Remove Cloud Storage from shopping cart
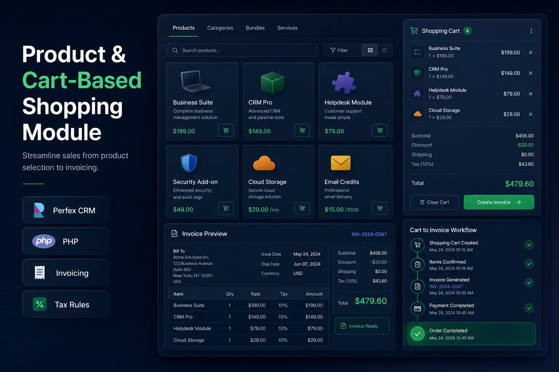The image size is (559, 372). tap(531, 114)
